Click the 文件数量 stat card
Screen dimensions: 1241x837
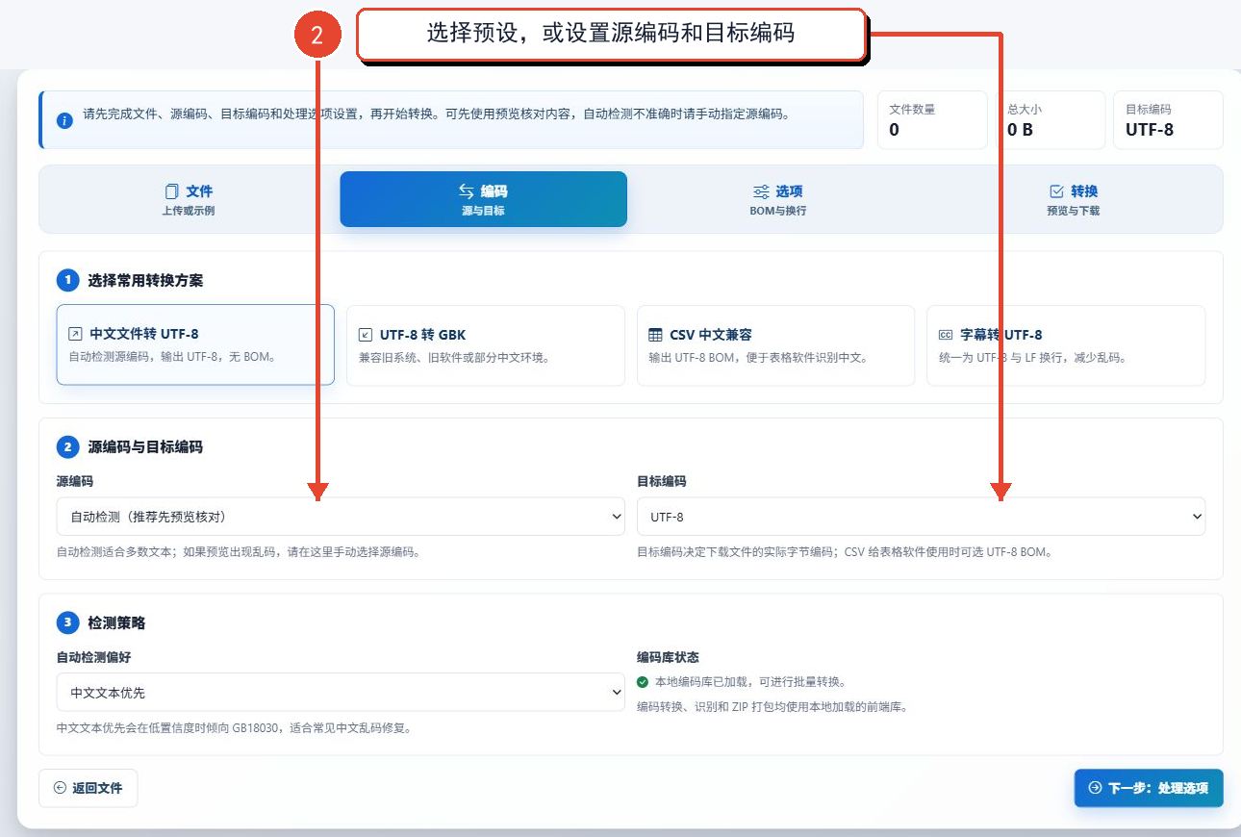(932, 120)
